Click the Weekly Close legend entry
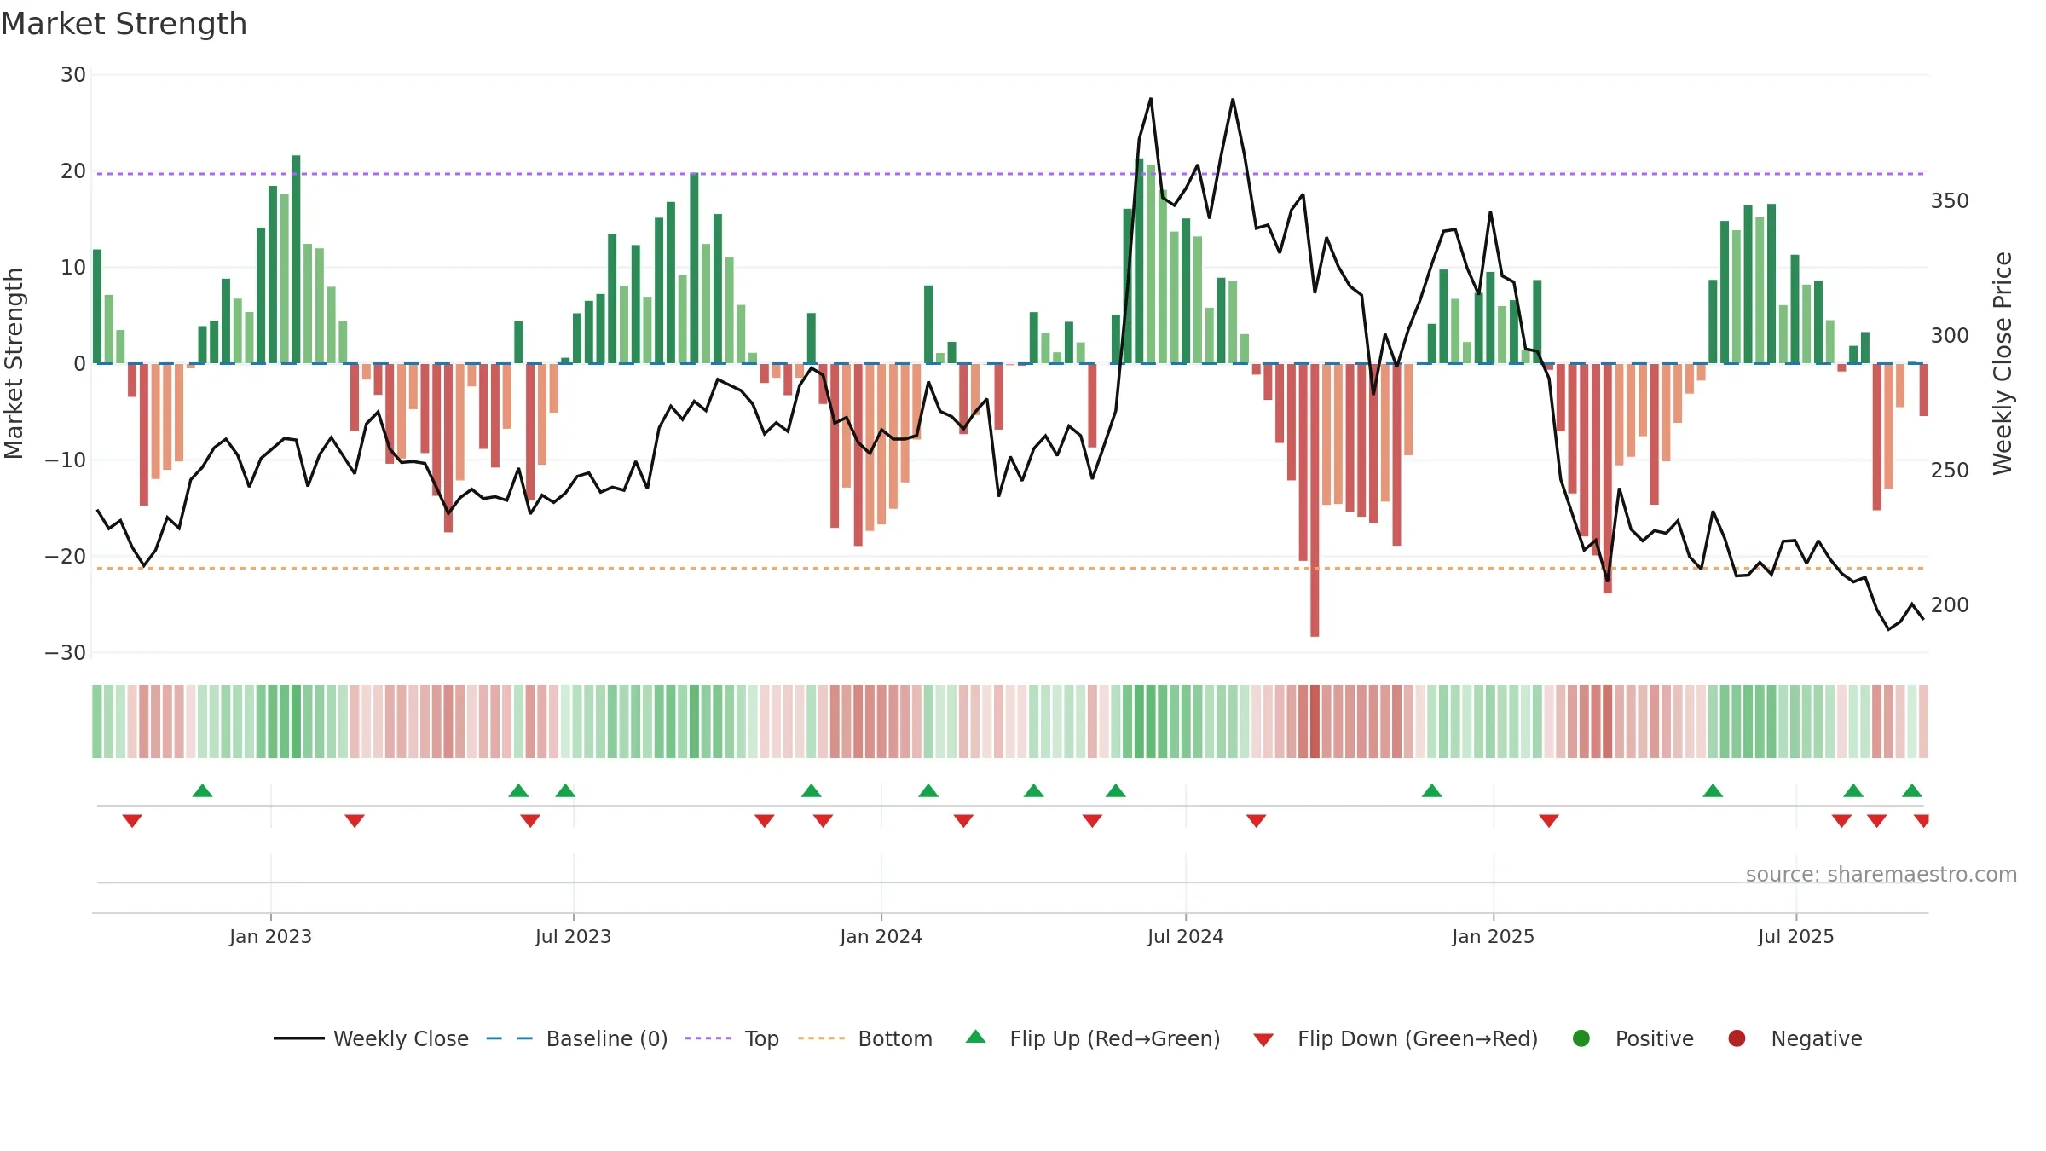This screenshot has height=1151, width=2046. [372, 1038]
